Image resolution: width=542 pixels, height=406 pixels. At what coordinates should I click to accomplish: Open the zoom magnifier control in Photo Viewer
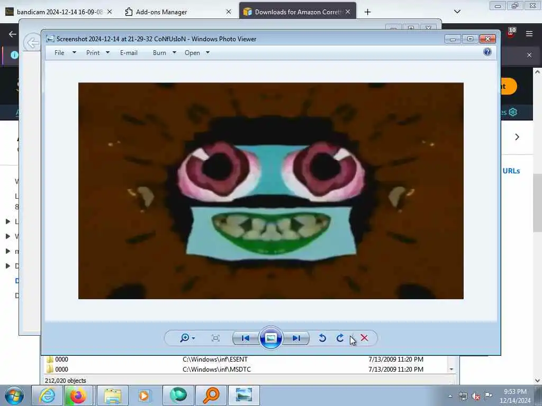187,338
